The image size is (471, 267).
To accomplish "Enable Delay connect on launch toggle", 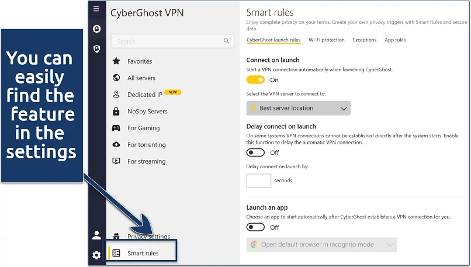I will tap(255, 152).
